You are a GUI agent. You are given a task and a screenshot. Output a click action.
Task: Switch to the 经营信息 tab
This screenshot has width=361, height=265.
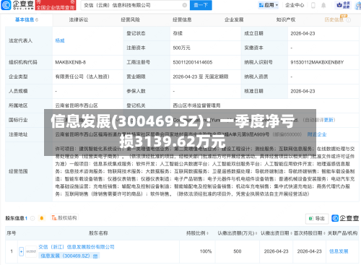(182, 19)
